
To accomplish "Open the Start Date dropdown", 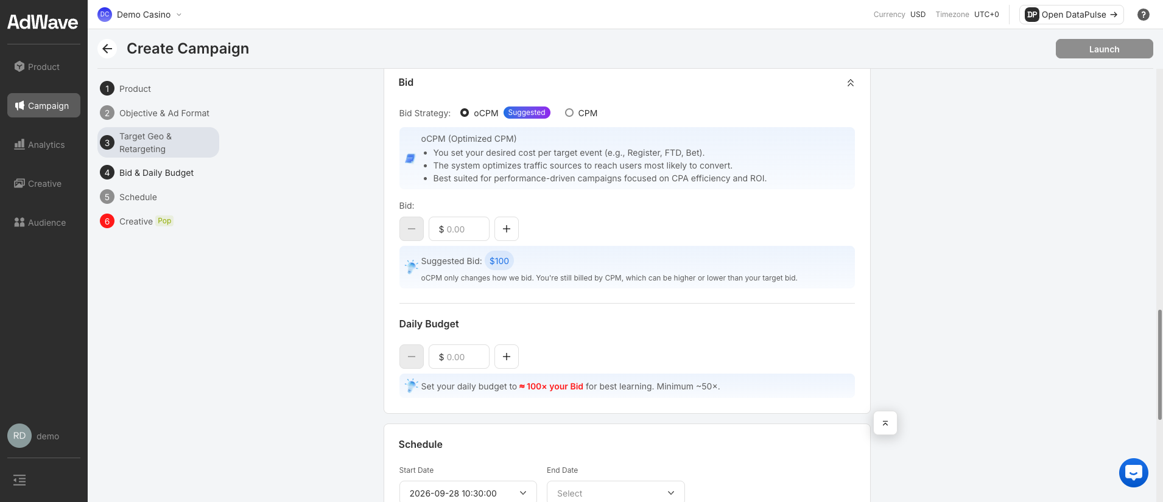I will [x=468, y=493].
